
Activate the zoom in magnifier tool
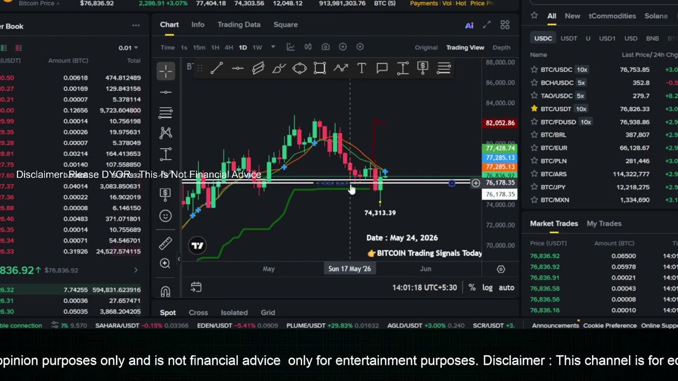(x=165, y=264)
